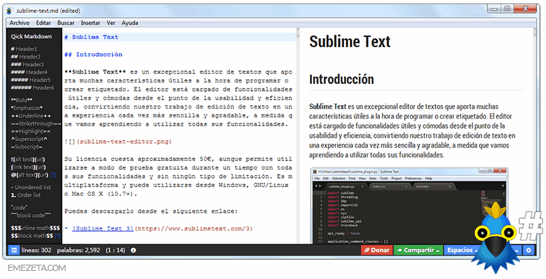Insert inline `code` from sidebar

[x=19, y=207]
